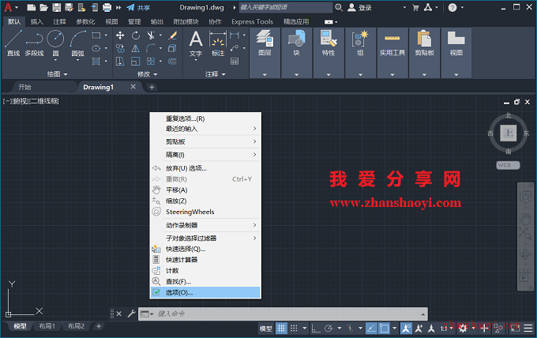537x338 pixels.
Task: Select the Fillet tool
Action: click(151, 48)
